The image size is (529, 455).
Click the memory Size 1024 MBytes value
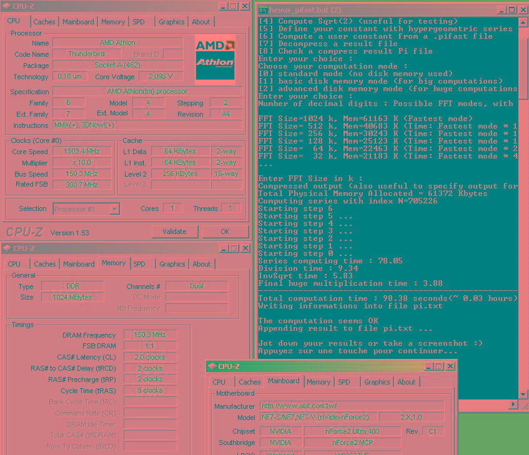(72, 297)
